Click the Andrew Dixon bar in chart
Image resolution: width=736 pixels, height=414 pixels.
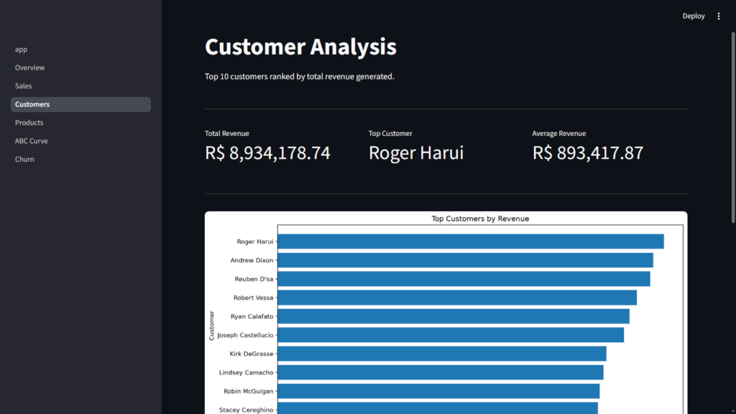point(466,260)
